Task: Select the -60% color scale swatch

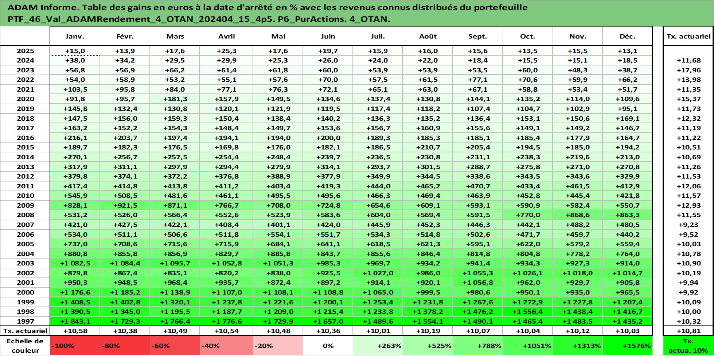Action: (x=175, y=346)
